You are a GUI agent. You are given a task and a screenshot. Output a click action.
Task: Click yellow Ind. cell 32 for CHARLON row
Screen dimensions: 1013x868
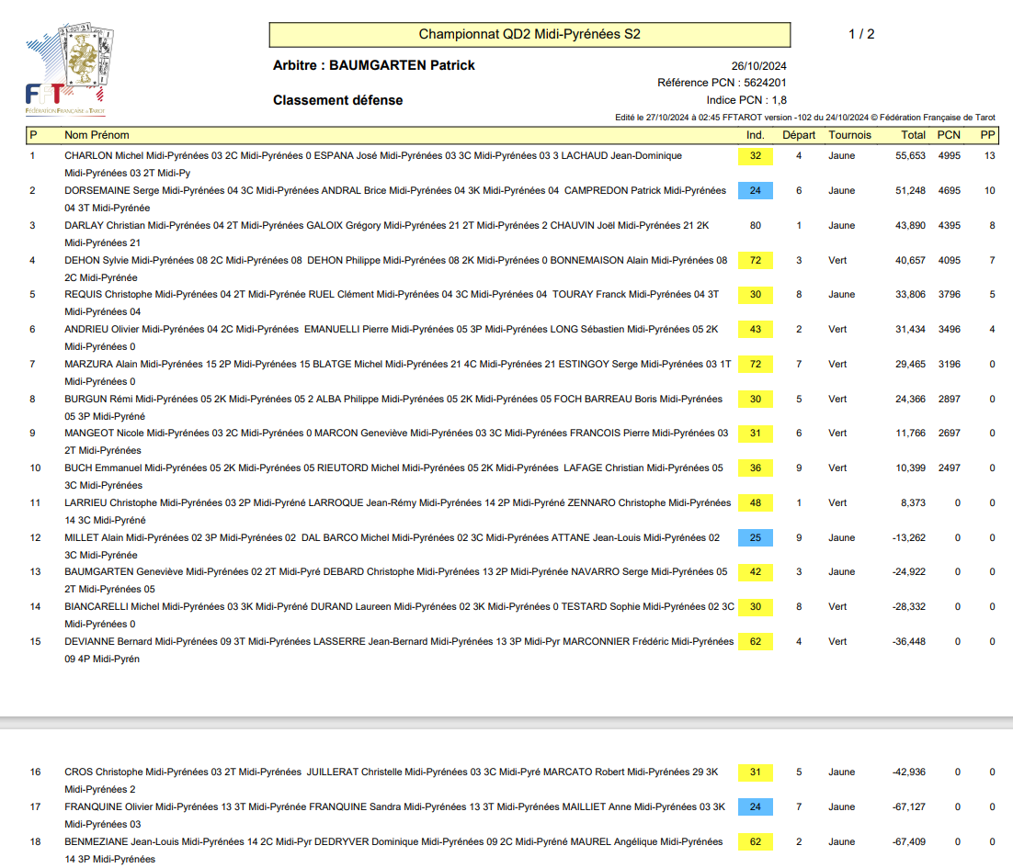[756, 155]
